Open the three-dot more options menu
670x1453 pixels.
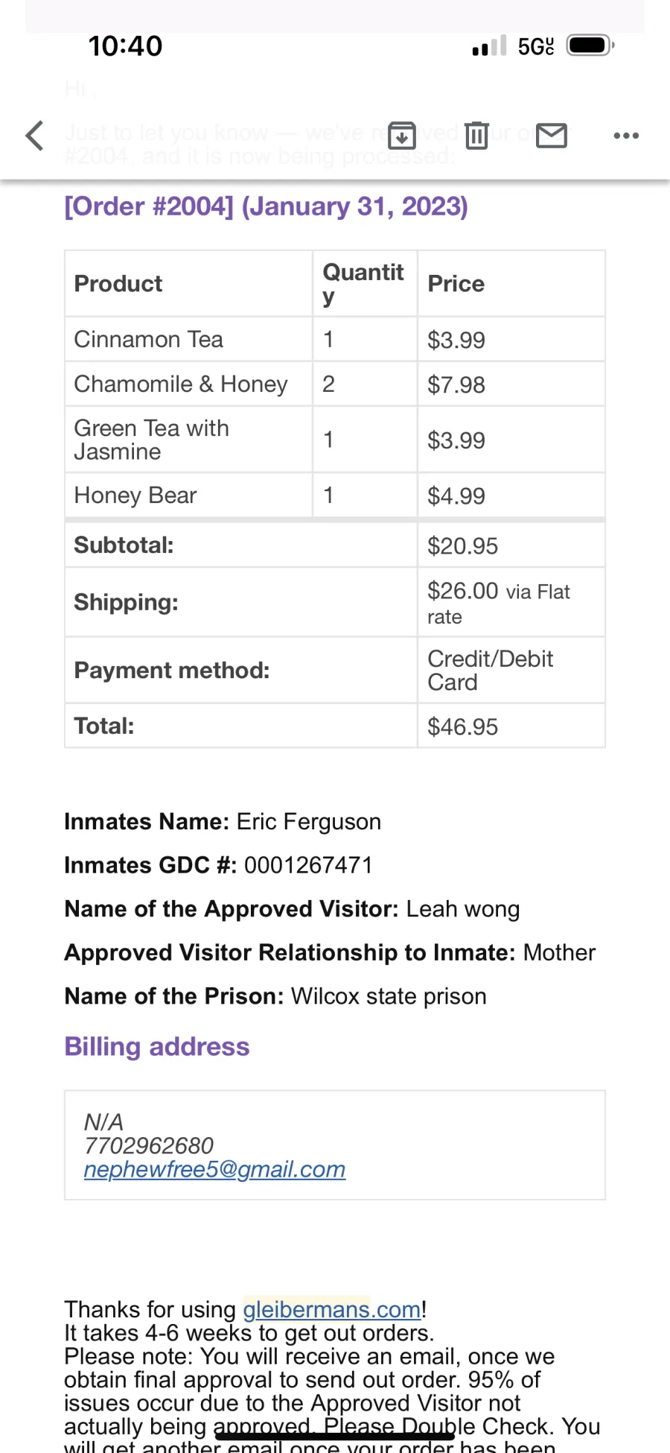626,136
